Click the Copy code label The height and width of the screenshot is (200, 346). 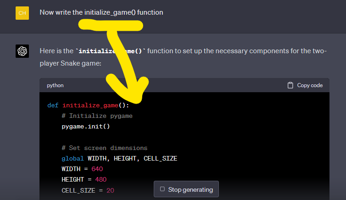click(x=310, y=85)
